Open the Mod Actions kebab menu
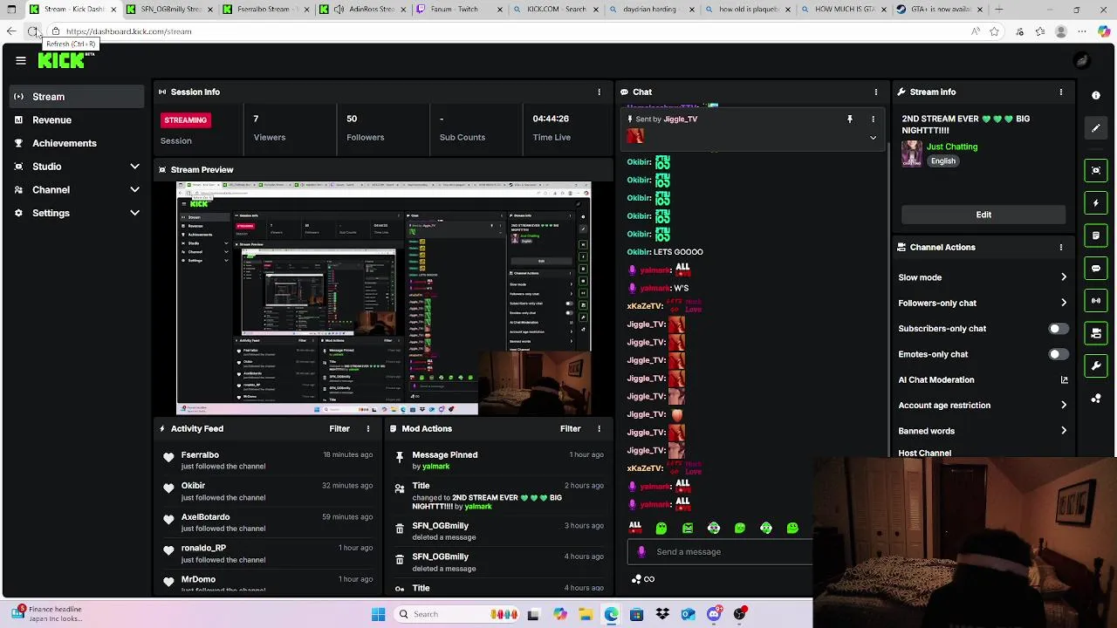This screenshot has width=1117, height=628. point(599,428)
